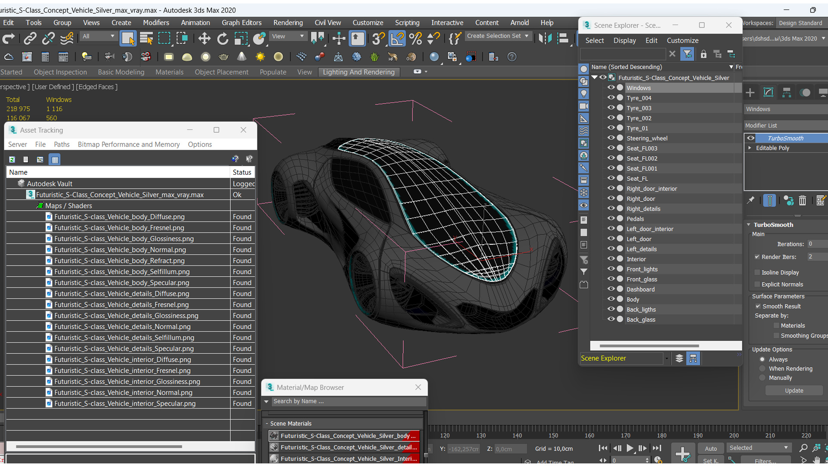The image size is (828, 466).
Task: Click the Iterations value field
Action: [817, 244]
